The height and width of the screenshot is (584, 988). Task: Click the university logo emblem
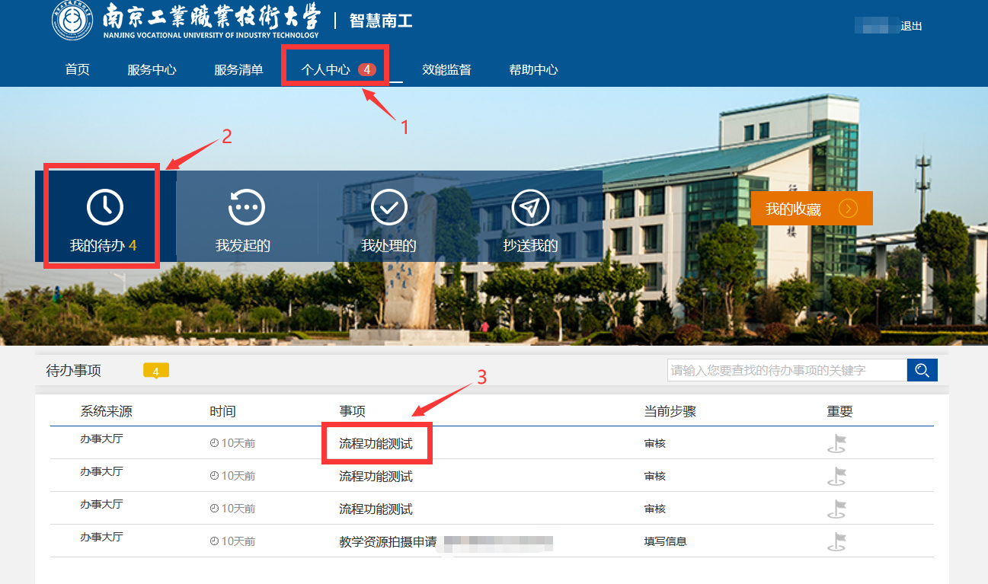point(72,21)
